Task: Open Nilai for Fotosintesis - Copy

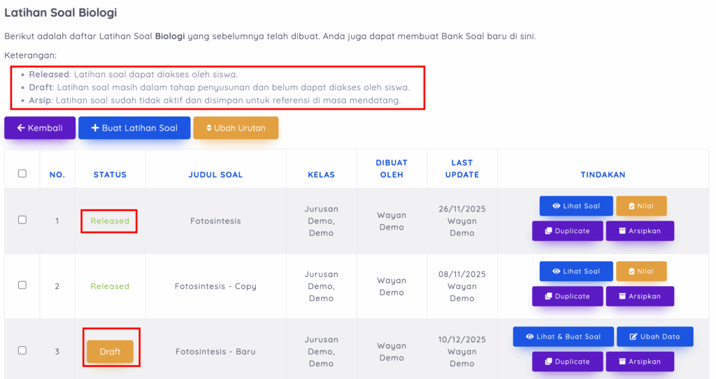Action: (641, 272)
